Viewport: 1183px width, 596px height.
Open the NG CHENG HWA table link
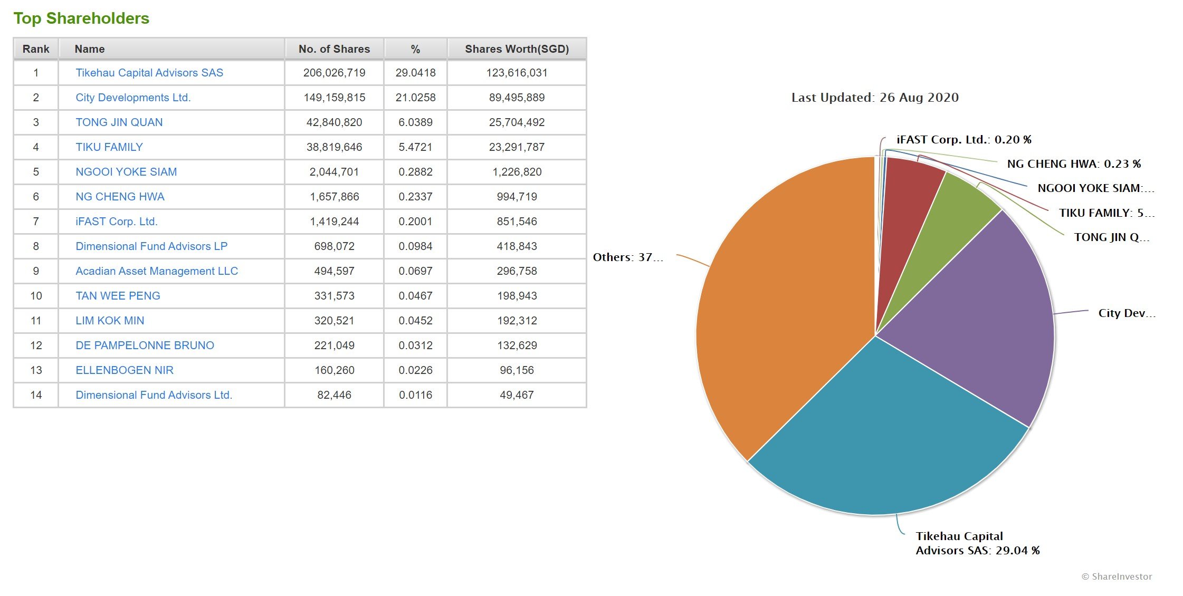tap(120, 197)
